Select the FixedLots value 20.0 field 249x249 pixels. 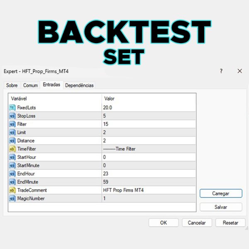(149, 107)
